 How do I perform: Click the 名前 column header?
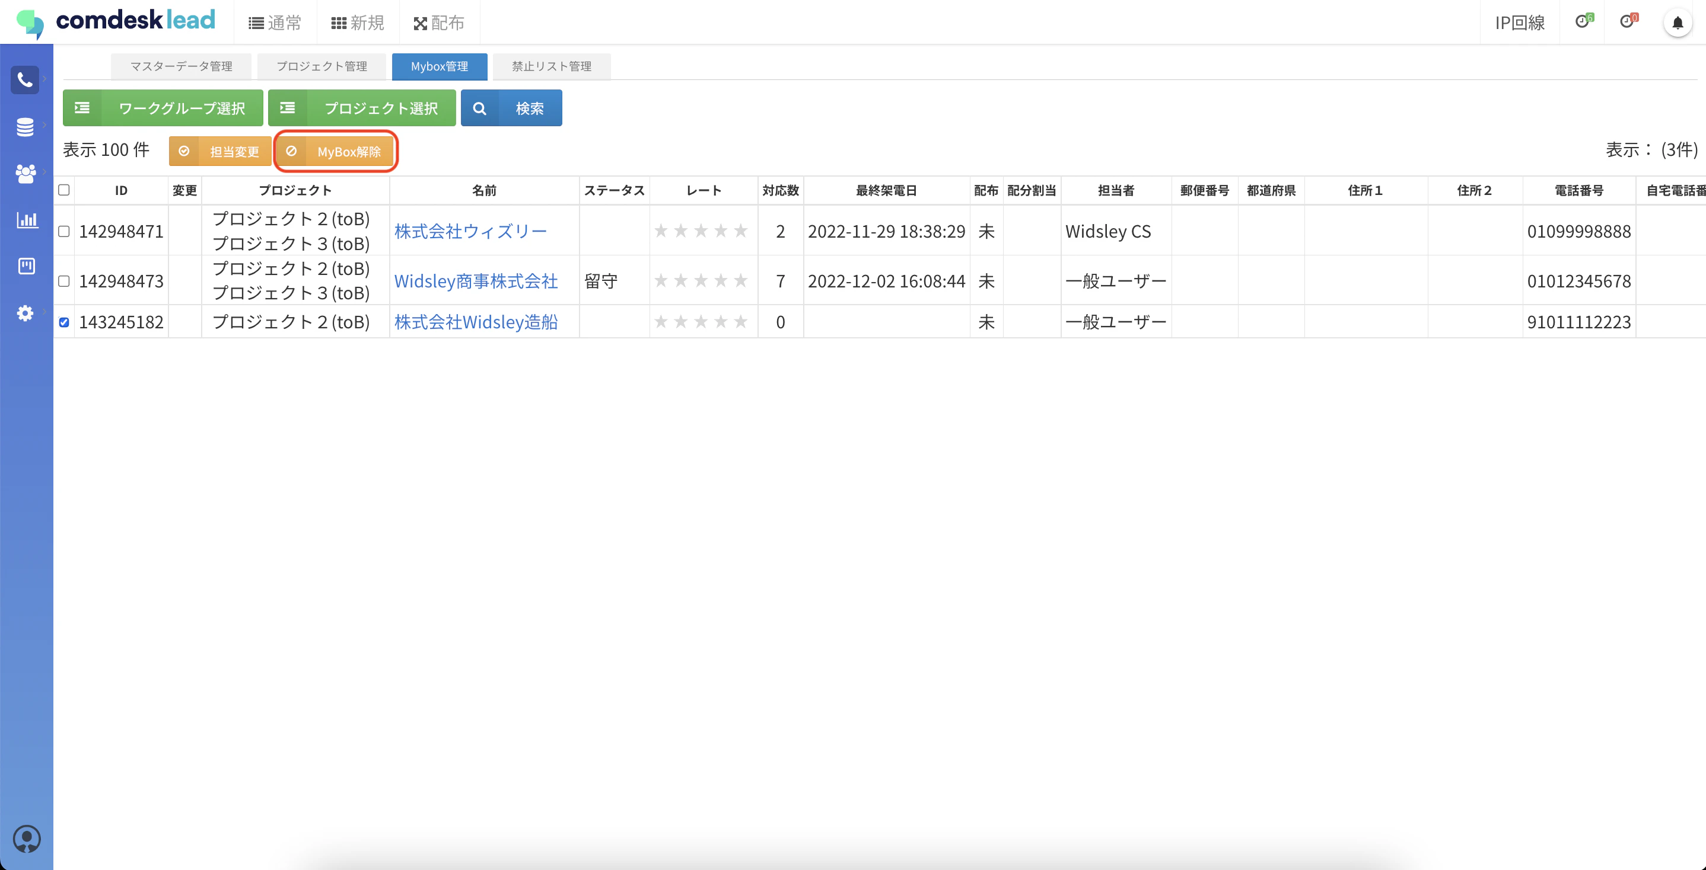pyautogui.click(x=484, y=191)
